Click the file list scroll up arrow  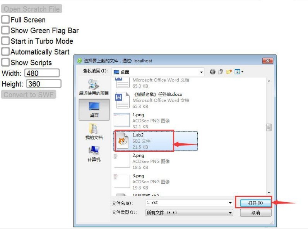269,81
